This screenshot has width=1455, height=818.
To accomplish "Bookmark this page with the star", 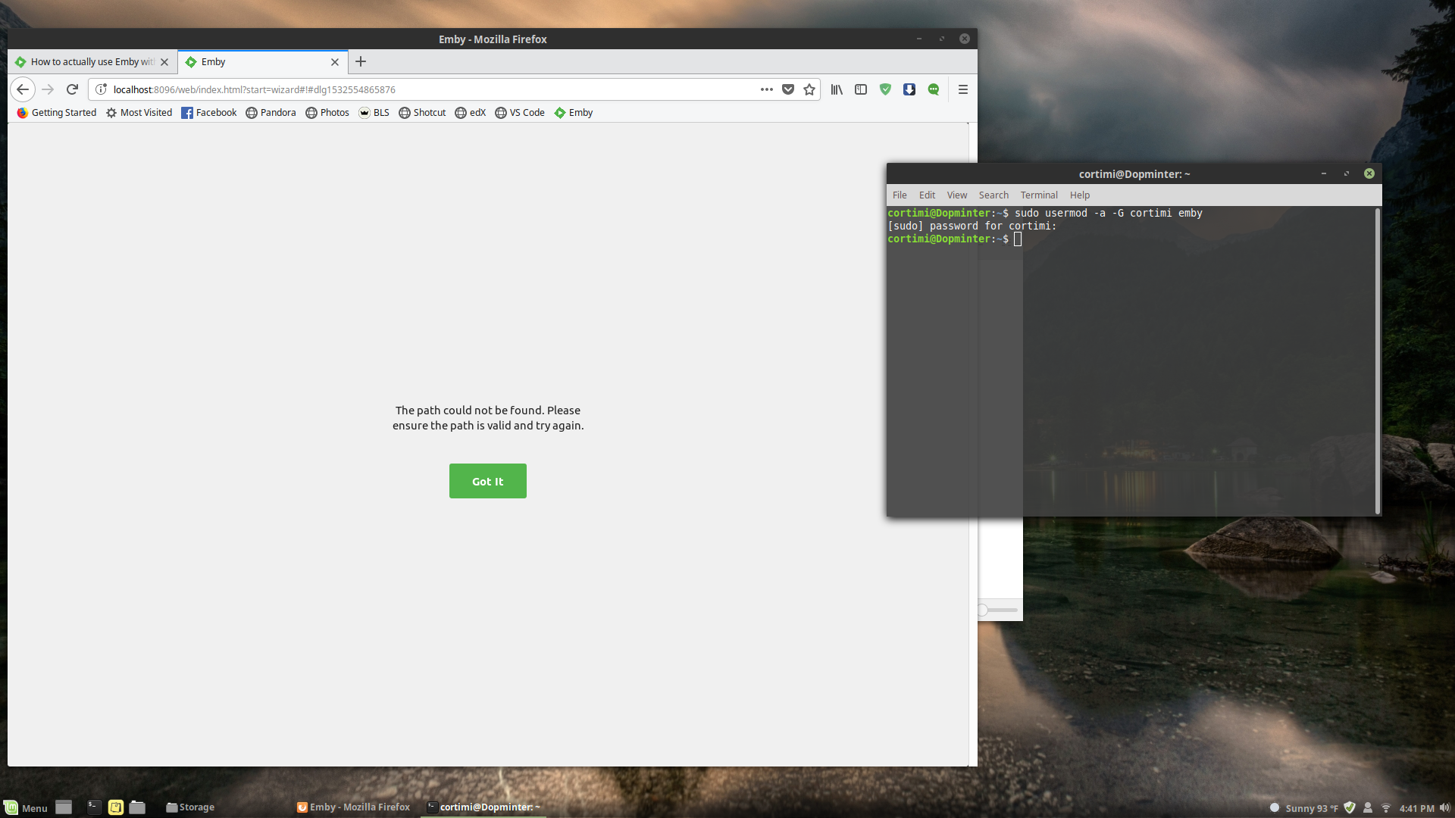I will 809,89.
